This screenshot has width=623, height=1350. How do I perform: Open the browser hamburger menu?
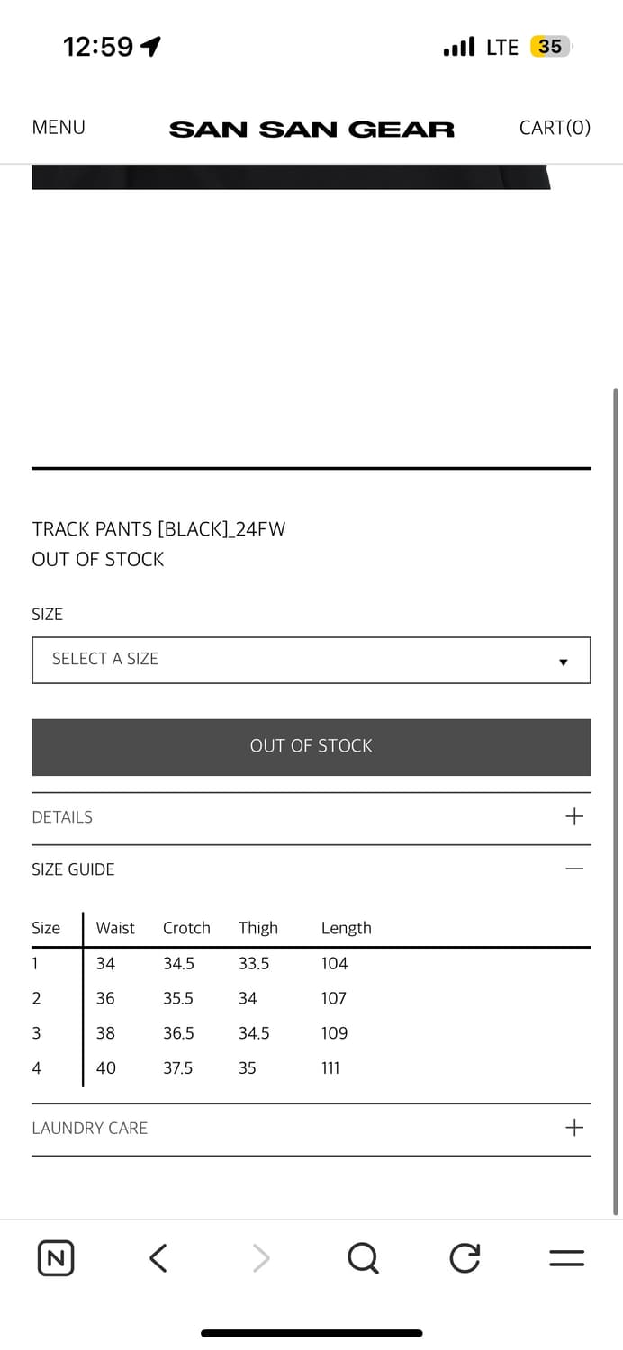click(566, 1258)
